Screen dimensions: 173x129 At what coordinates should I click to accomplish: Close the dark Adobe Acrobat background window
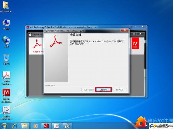click(140, 34)
